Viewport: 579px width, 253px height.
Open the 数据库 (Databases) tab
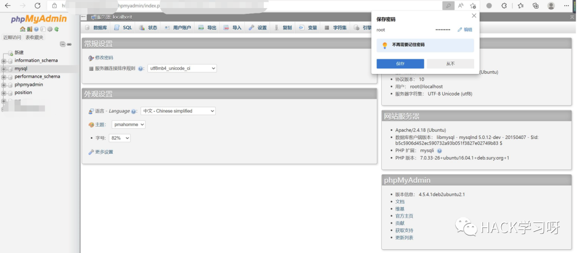[96, 28]
